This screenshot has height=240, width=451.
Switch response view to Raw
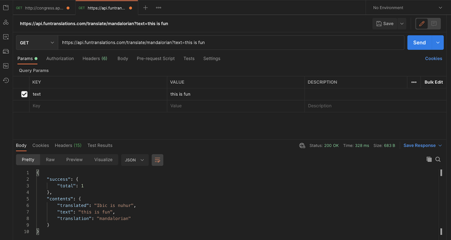(50, 160)
